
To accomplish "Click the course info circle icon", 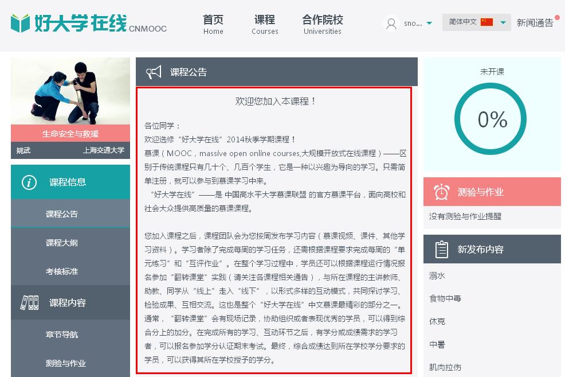I will point(29,182).
